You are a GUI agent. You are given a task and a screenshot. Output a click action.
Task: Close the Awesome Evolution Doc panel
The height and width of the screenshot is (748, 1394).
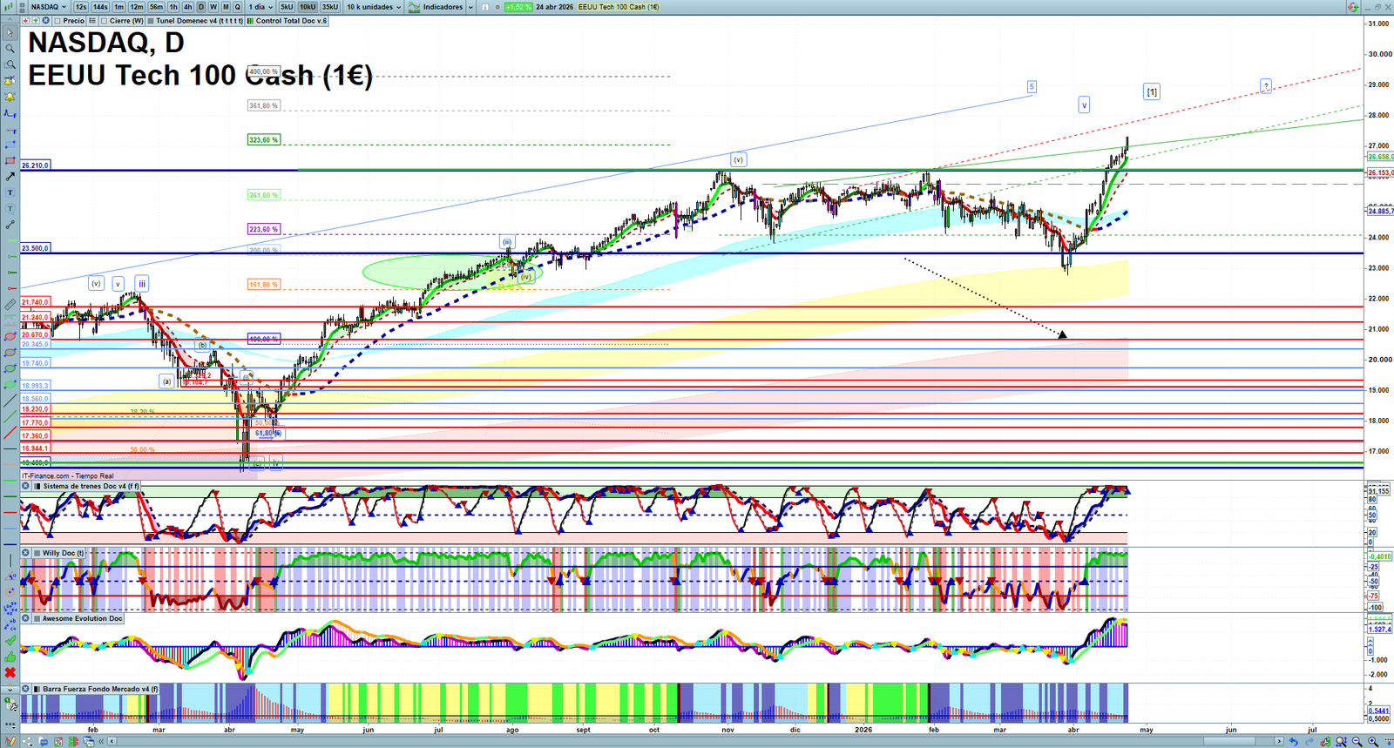(26, 619)
